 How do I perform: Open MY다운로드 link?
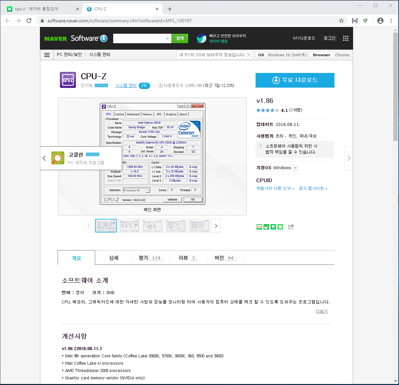coord(304,38)
